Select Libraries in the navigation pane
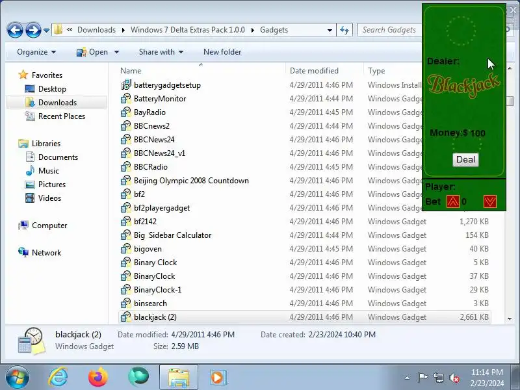Viewport: 520px width, 390px height. (46, 143)
